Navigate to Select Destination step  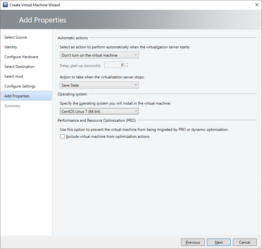click(19, 67)
